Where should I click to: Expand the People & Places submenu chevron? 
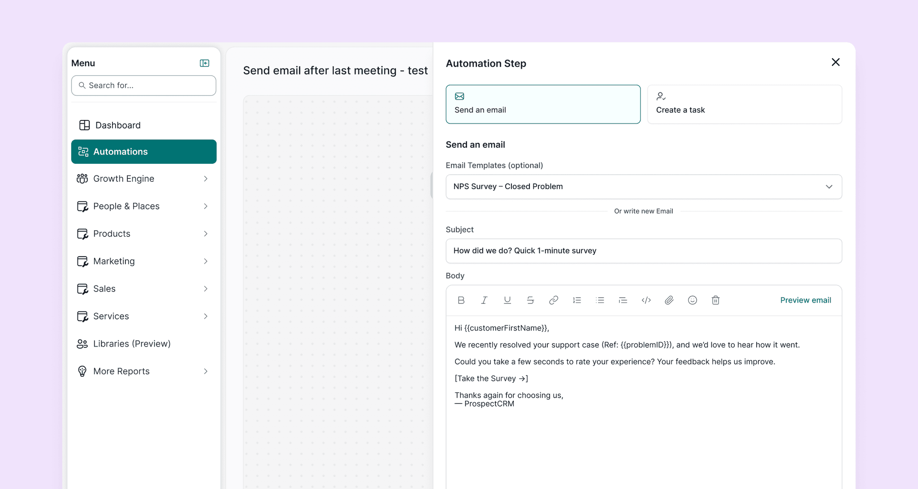206,206
